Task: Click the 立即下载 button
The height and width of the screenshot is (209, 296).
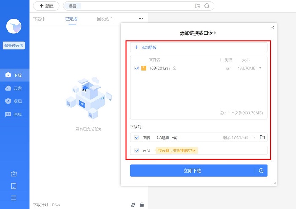Action: point(192,171)
